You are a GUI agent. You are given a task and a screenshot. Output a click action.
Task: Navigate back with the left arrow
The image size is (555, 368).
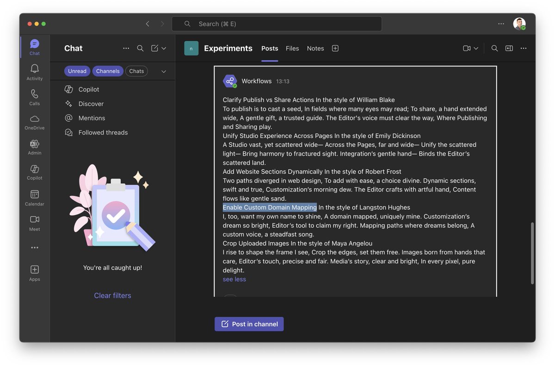[x=148, y=24]
